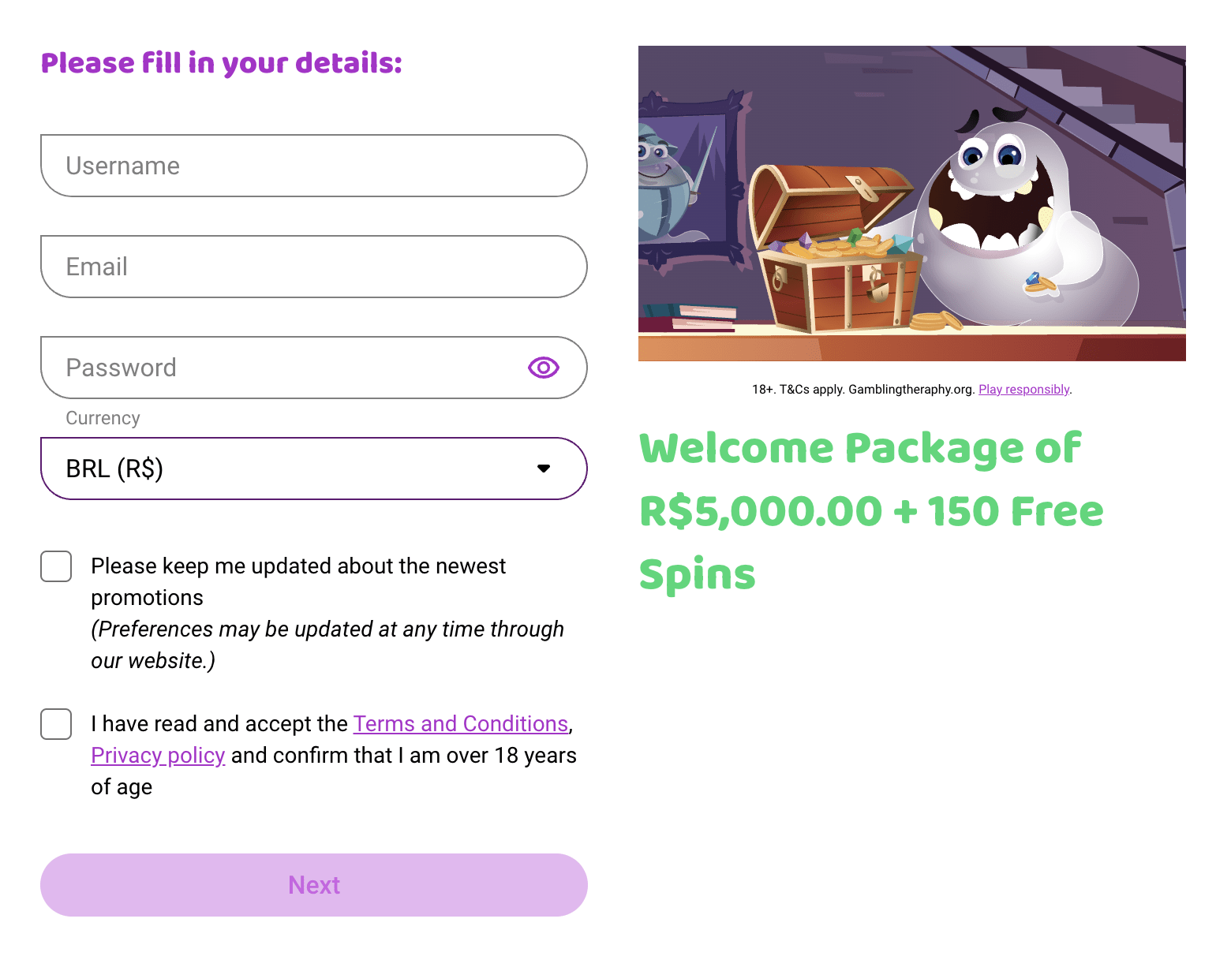Click the ghost treasure chest banner image
Viewport: 1231px width, 956px height.
coord(911,204)
